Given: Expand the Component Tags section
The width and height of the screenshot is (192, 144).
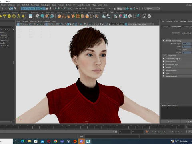Looking at the screenshot, I should pos(164,64).
